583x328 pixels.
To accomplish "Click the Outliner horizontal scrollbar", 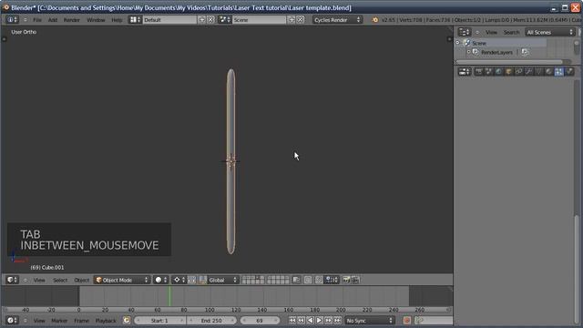I will pyautogui.click(x=509, y=62).
